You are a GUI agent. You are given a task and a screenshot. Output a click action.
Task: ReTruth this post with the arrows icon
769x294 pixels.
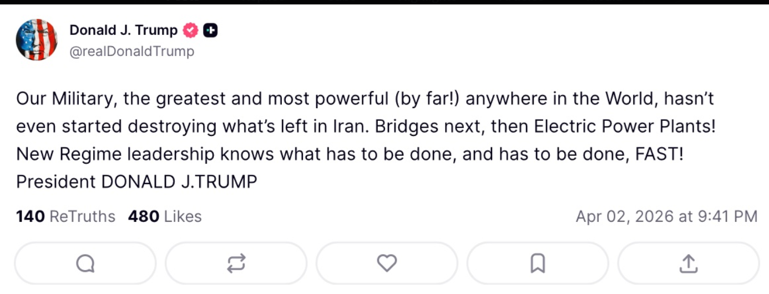236,263
